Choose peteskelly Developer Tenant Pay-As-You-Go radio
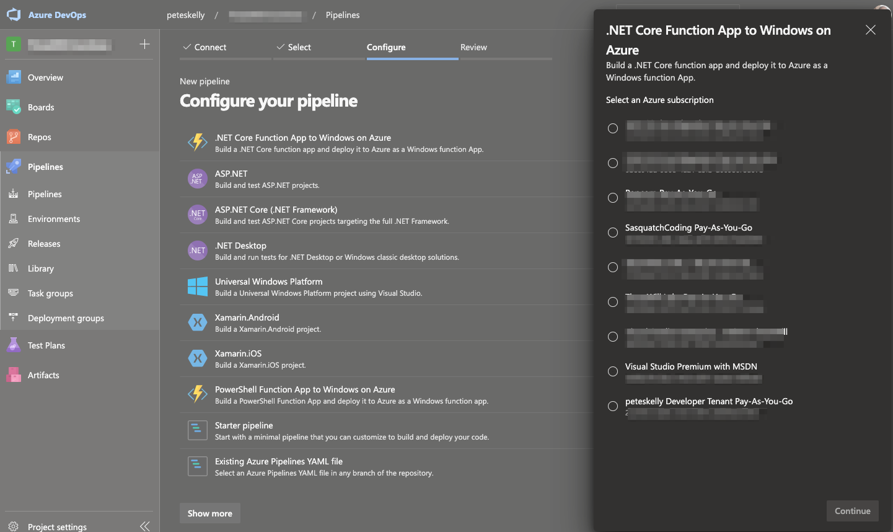 (x=613, y=406)
